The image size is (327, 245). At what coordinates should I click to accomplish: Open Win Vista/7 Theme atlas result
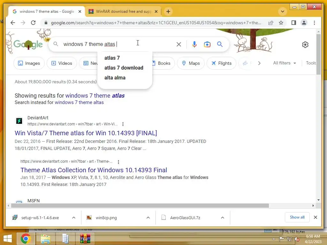[86, 133]
